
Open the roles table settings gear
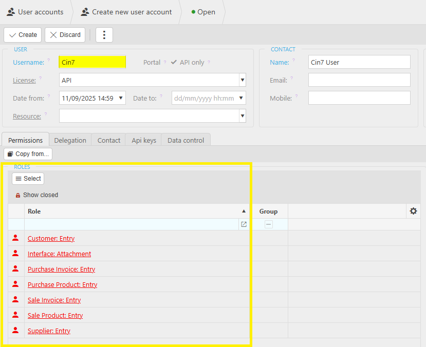[x=413, y=211]
